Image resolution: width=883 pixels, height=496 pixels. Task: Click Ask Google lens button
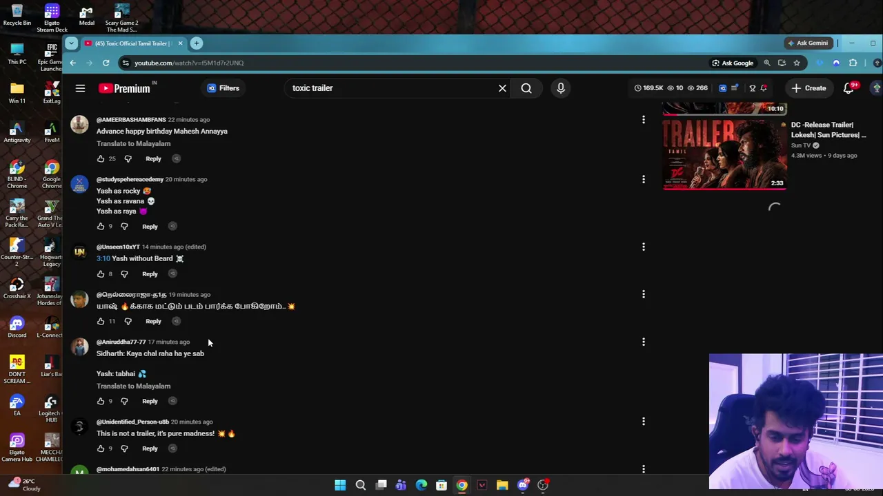click(733, 63)
